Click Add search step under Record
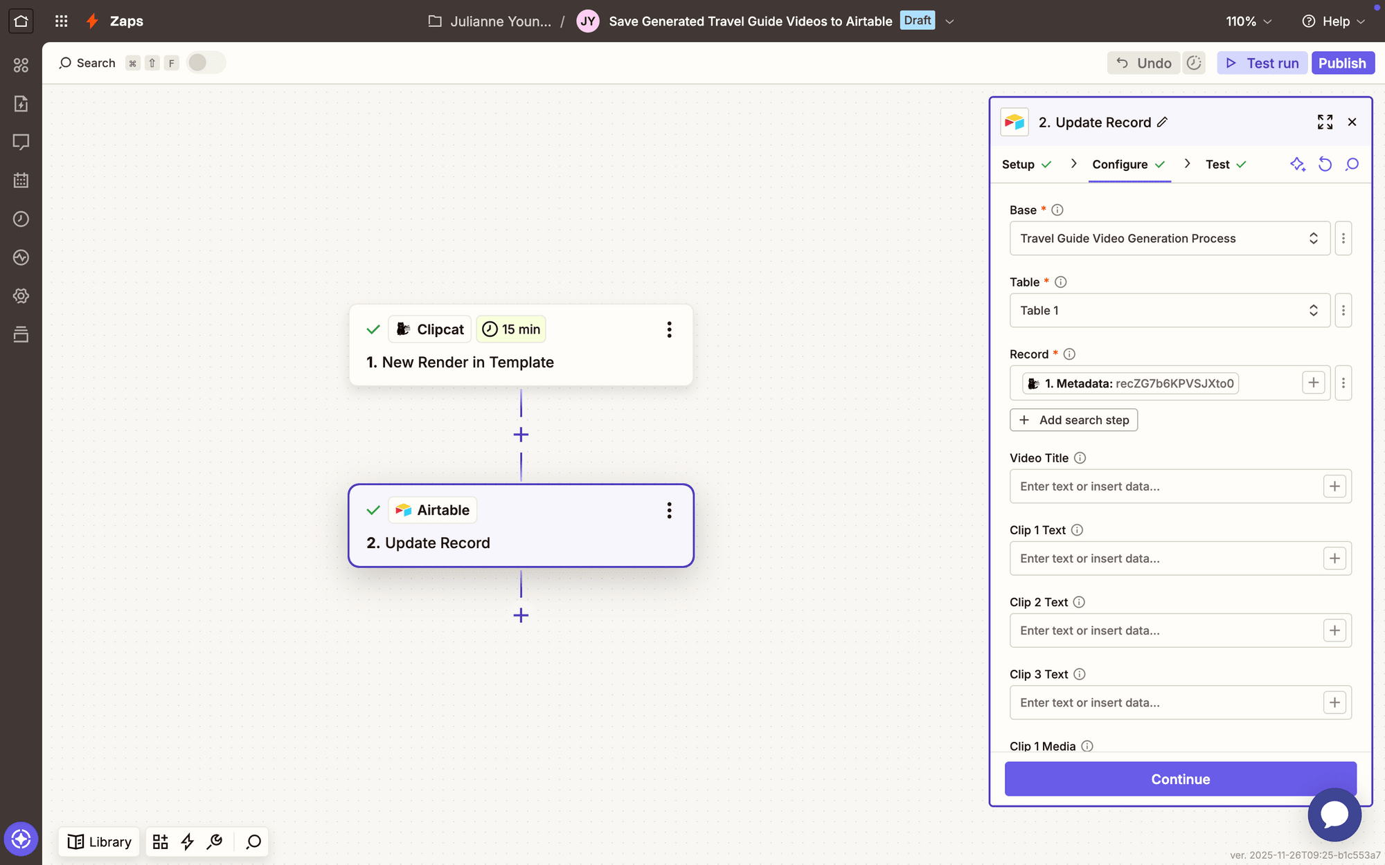1385x865 pixels. [x=1073, y=419]
